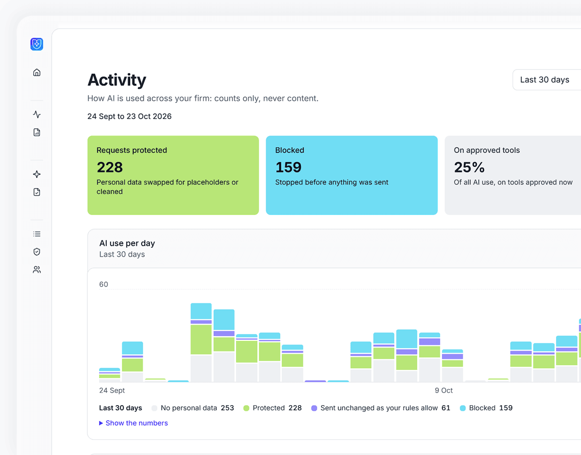Click 'Of all AI use, on tools approved now'

click(513, 182)
